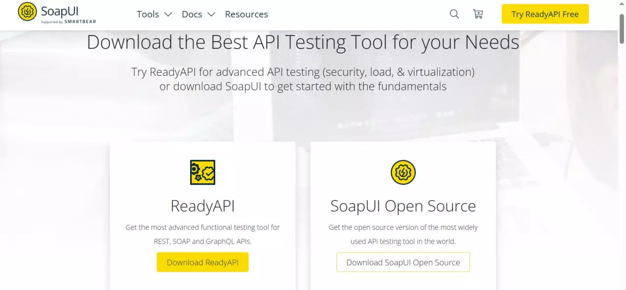The width and height of the screenshot is (626, 290).
Task: Expand the Docs dropdown chevron
Action: click(x=210, y=14)
